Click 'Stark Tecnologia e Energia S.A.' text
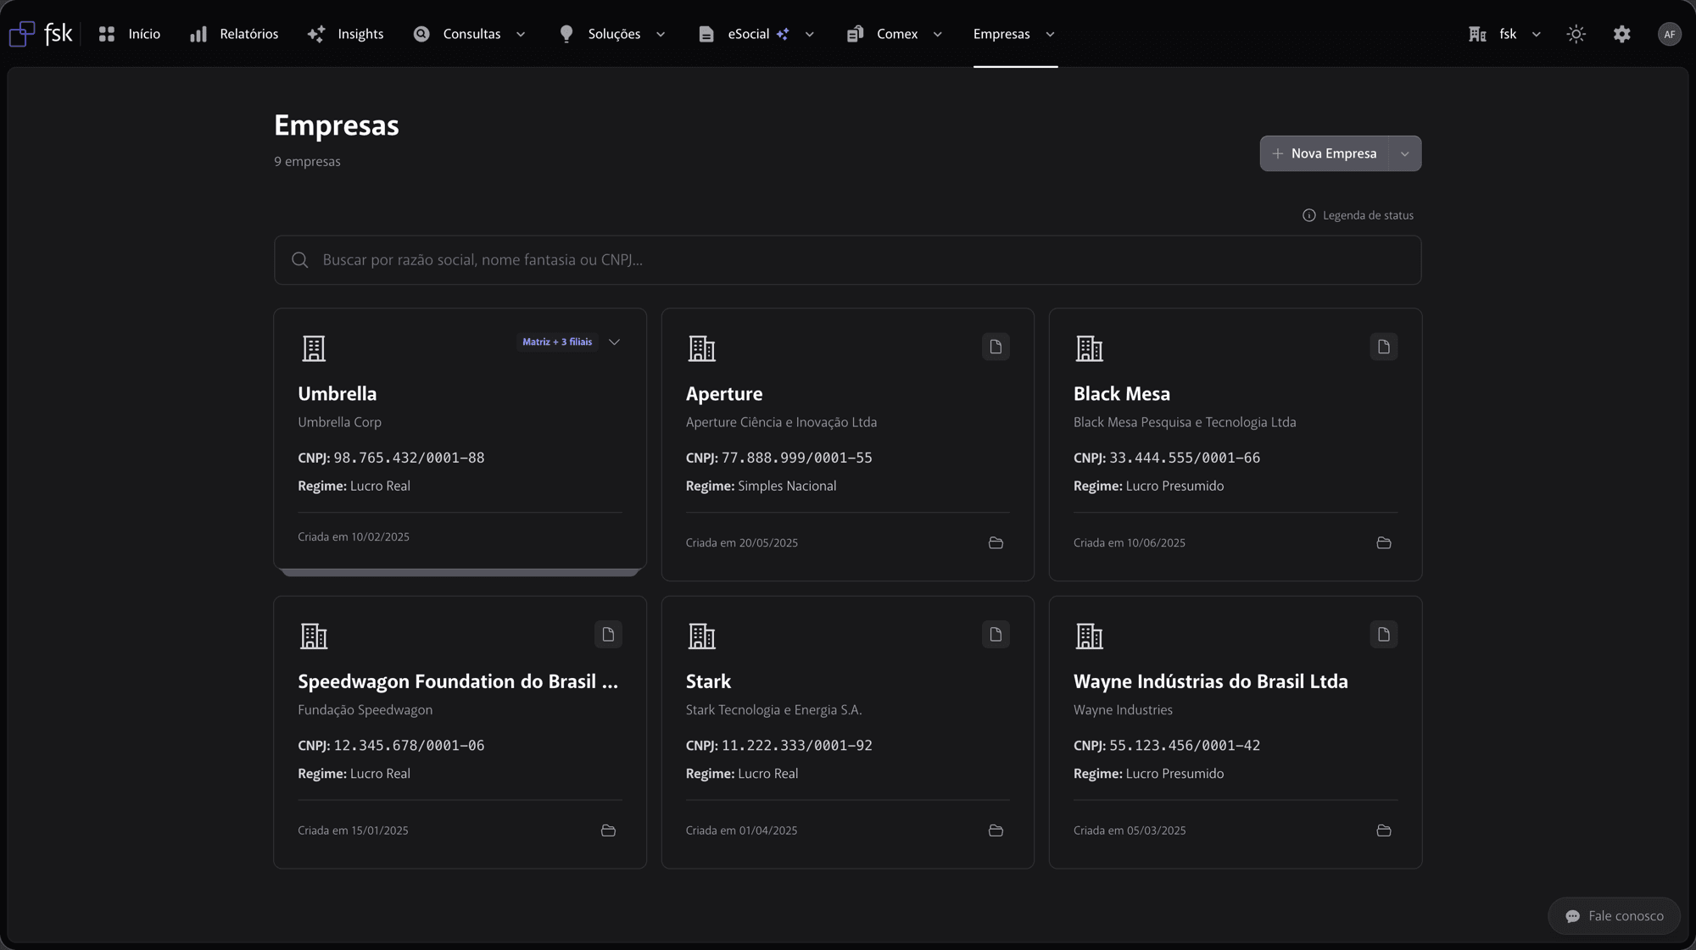 (x=773, y=710)
